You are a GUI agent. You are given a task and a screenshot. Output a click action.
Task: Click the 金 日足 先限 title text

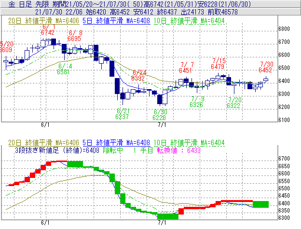click(x=29, y=4)
